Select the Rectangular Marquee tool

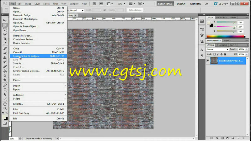[x=5, y=25]
